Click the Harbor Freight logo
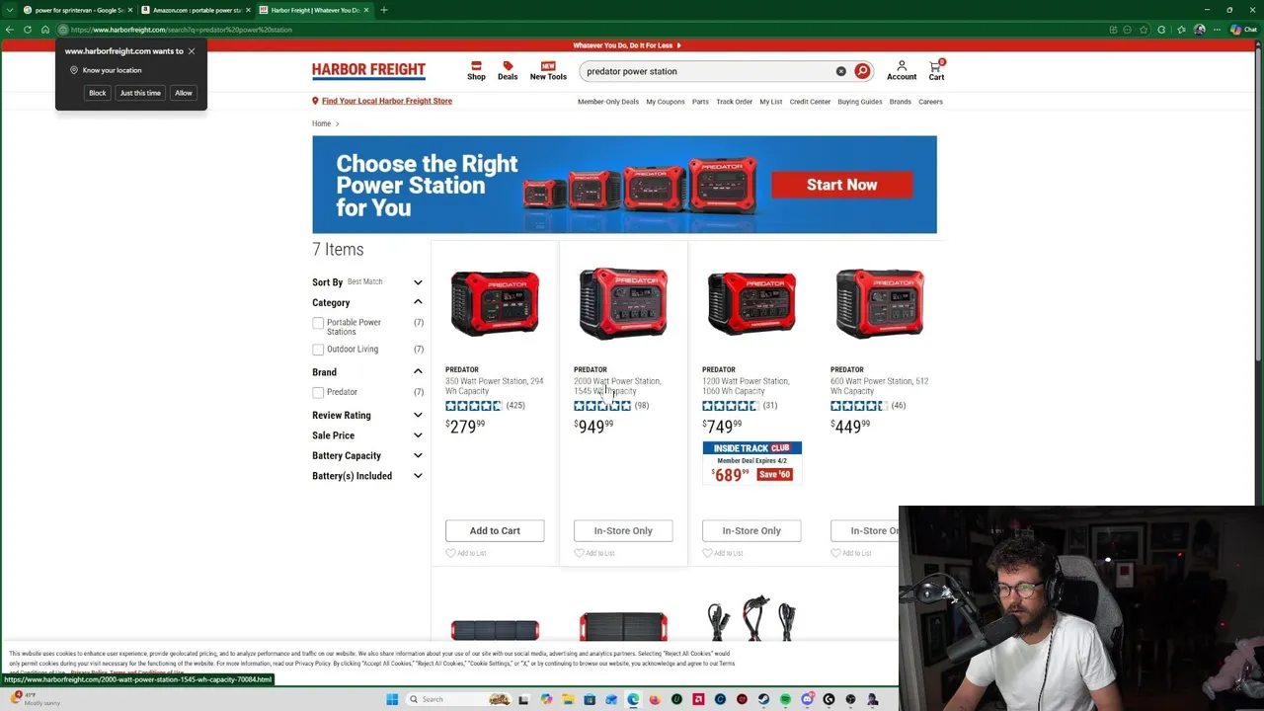1264x711 pixels. (368, 70)
